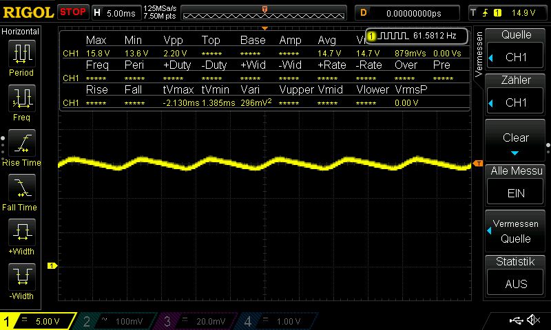Click the USB connection status icon
This screenshot has width=551, height=330.
coord(516,320)
